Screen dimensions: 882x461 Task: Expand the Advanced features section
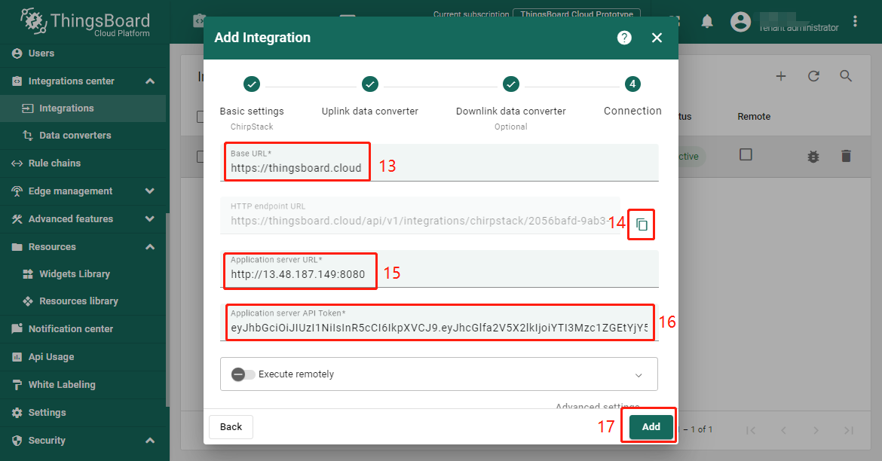[149, 218]
